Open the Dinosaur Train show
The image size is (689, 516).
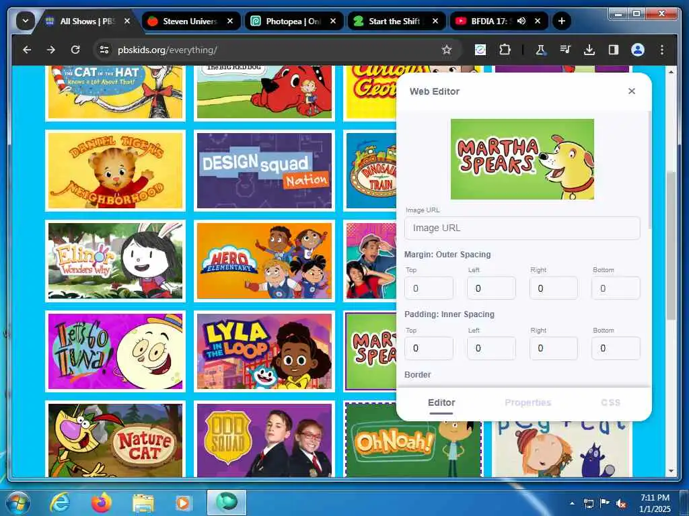370,171
